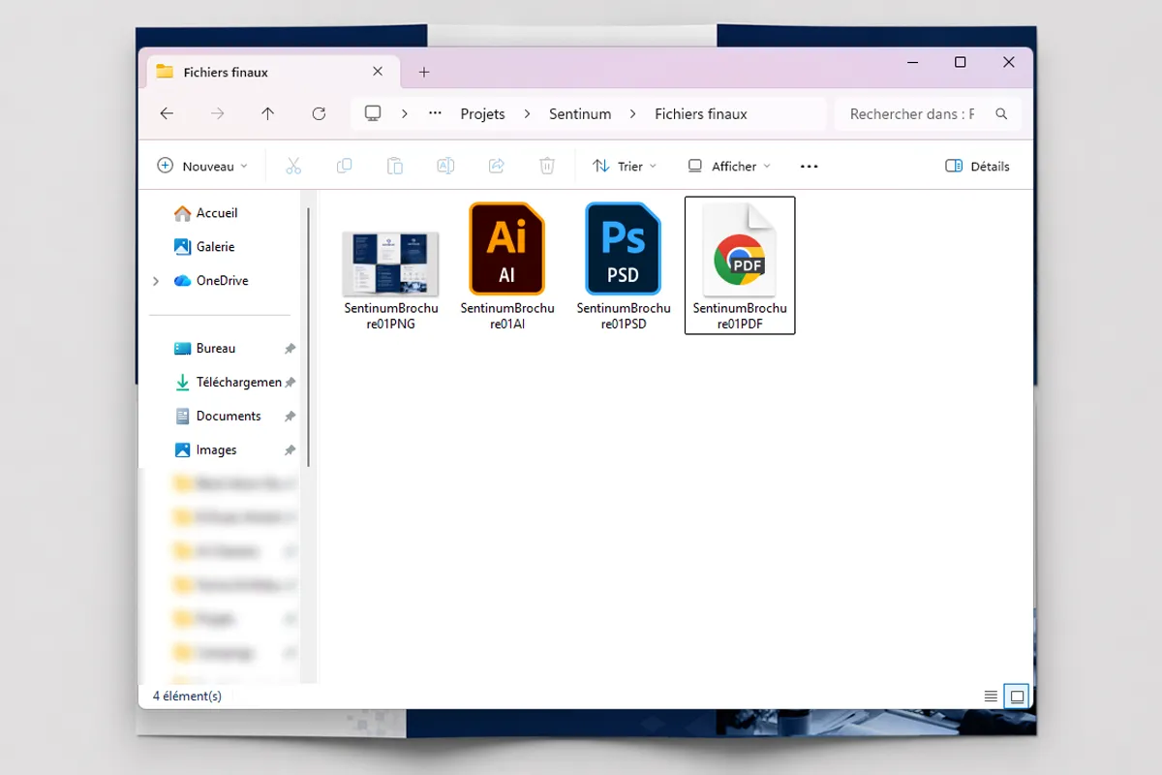Select the SentinumBrochure01PNG thumbnail
The height and width of the screenshot is (775, 1162).
point(391,263)
